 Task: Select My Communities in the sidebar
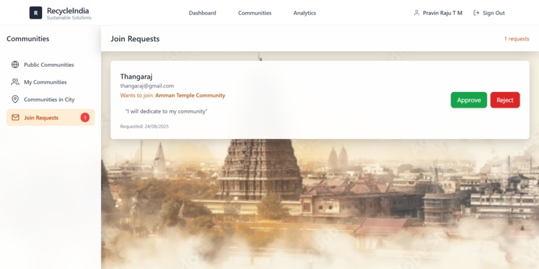[51, 82]
